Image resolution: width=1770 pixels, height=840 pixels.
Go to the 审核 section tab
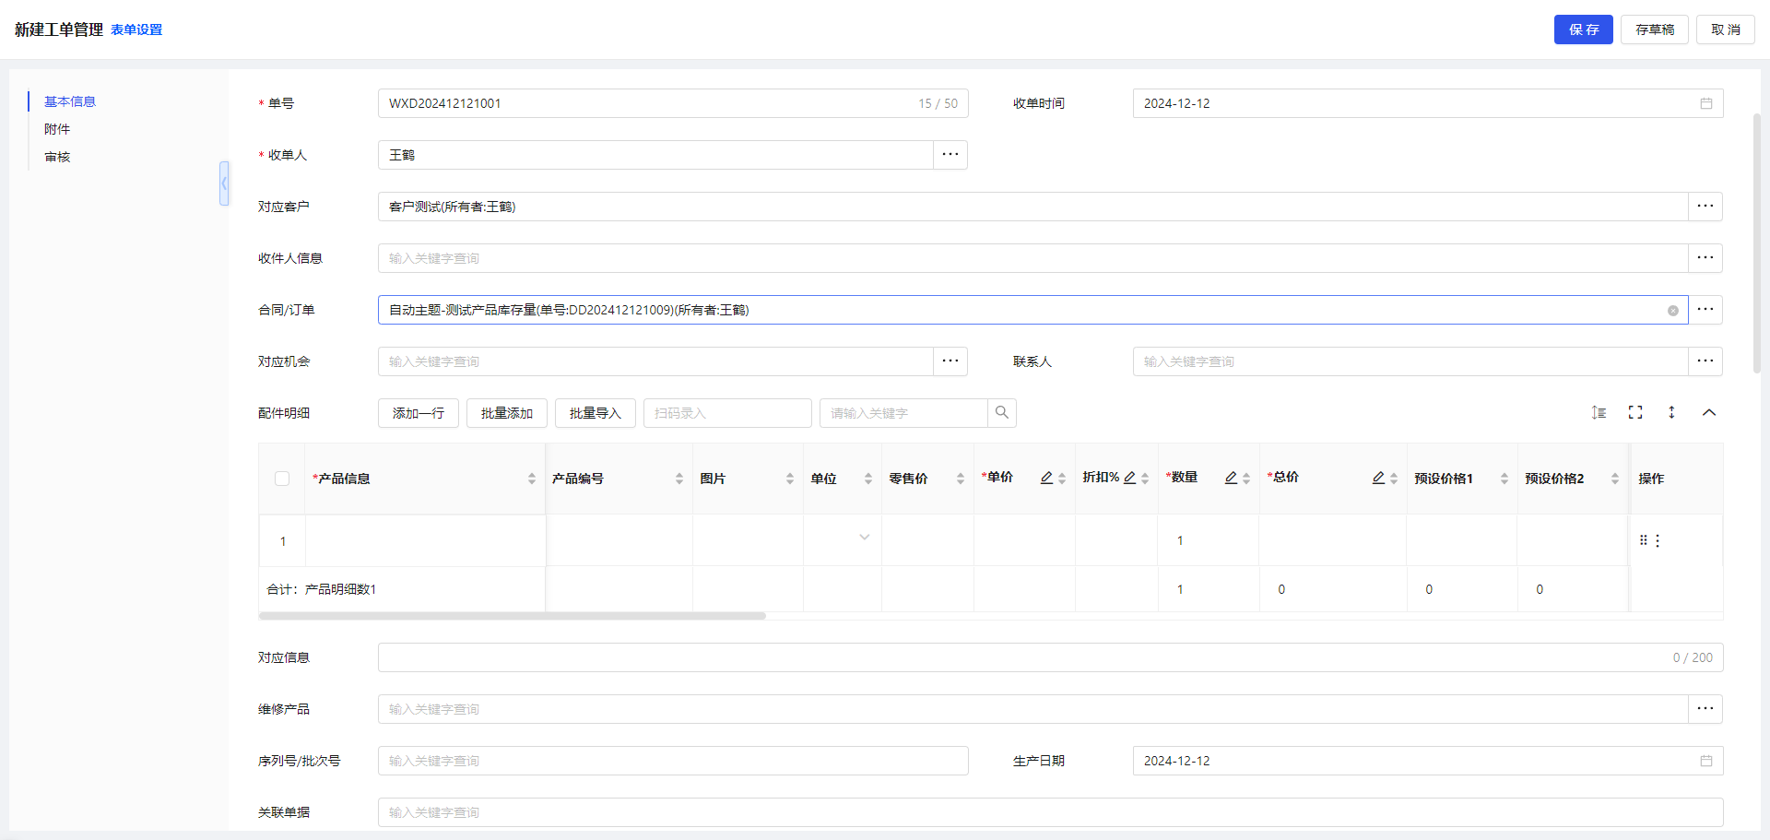pos(57,157)
